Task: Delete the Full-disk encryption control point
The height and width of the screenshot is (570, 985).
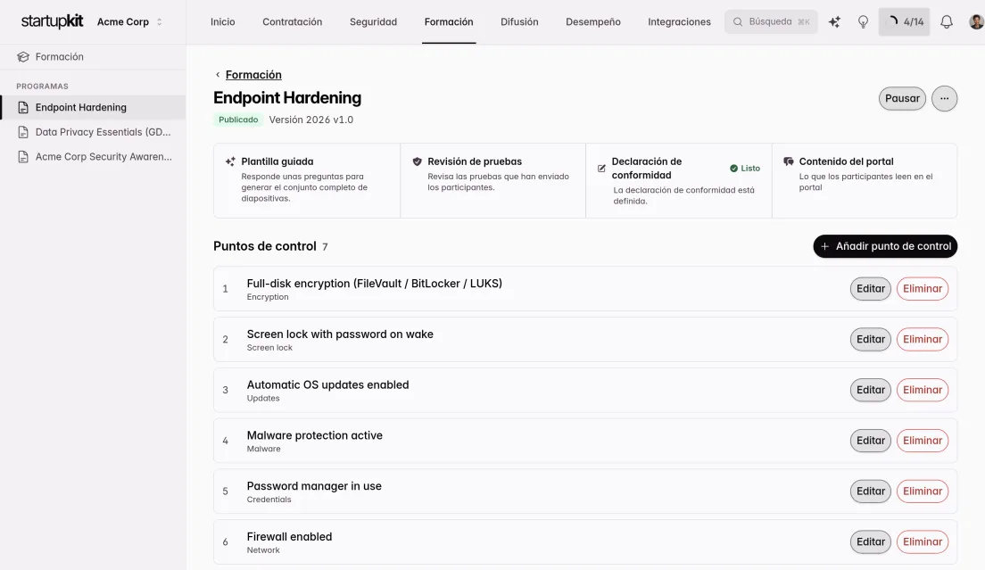Action: pyautogui.click(x=923, y=289)
